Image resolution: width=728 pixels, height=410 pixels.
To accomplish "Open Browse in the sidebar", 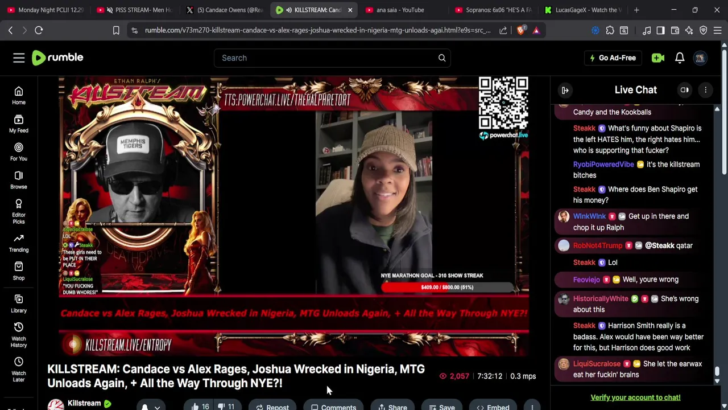I will coord(19,181).
